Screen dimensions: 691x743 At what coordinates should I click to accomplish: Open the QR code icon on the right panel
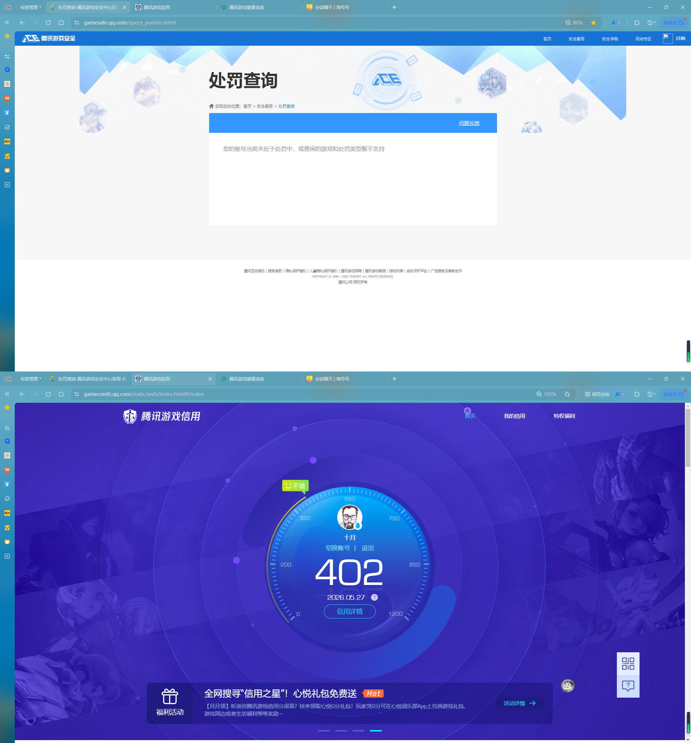click(628, 664)
